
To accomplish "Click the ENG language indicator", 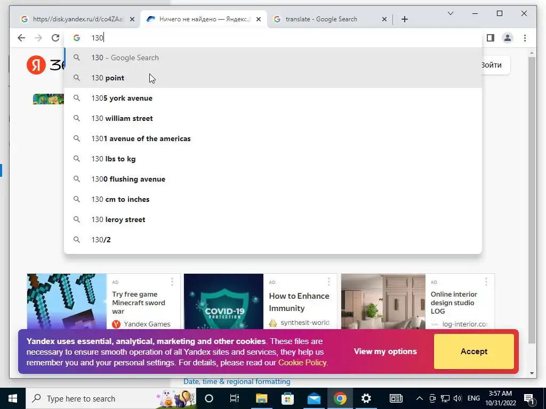I will [x=473, y=398].
